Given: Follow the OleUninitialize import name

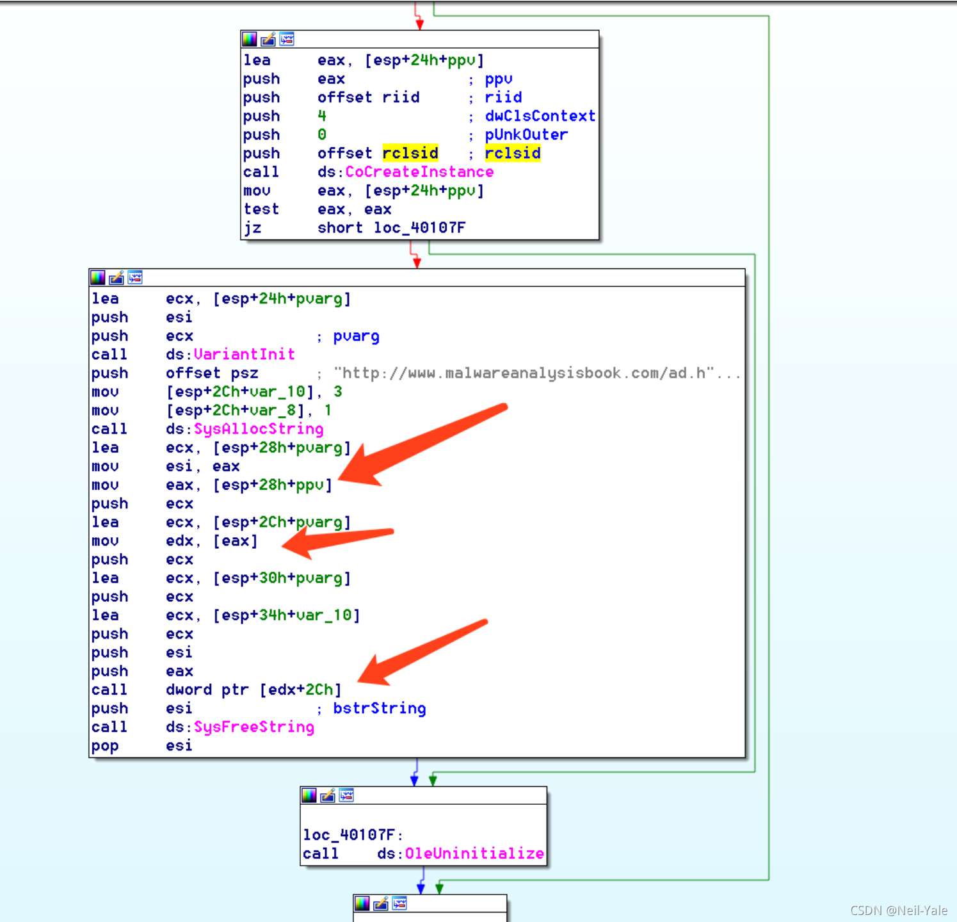Looking at the screenshot, I should tap(474, 853).
